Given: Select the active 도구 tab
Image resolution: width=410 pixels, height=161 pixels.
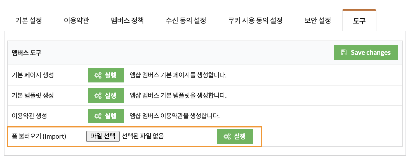Looking at the screenshot, I should point(359,21).
